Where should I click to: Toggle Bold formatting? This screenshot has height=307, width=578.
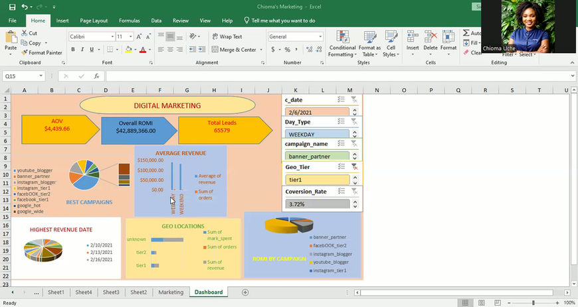pyautogui.click(x=73, y=50)
